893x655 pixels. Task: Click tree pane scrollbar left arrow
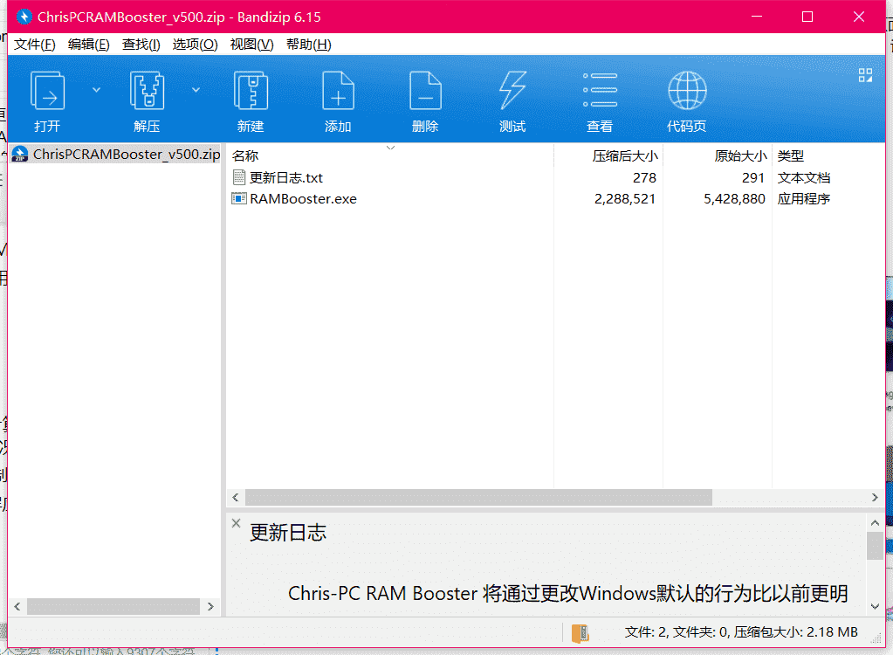point(17,607)
